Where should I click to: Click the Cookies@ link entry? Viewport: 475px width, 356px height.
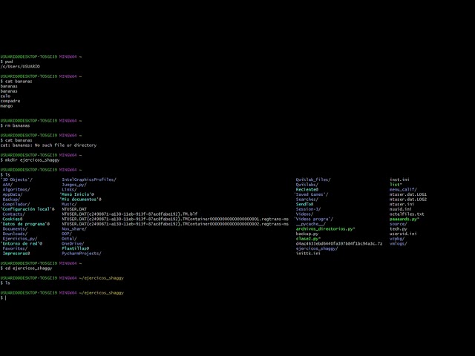13,219
